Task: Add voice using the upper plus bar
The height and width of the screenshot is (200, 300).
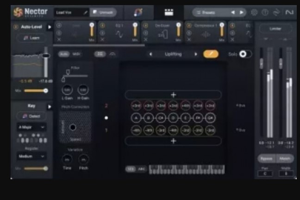Action: [173, 95]
